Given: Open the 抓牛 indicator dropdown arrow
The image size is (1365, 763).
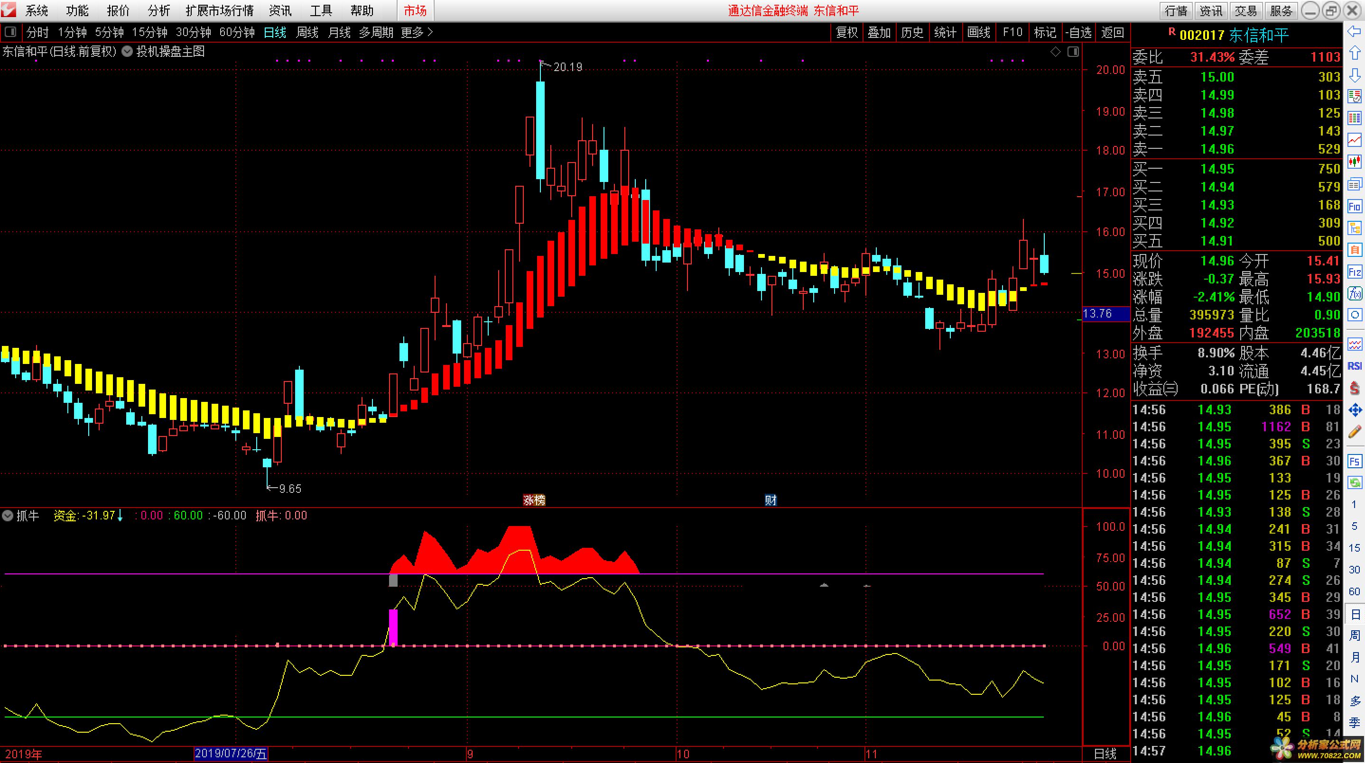Looking at the screenshot, I should 8,515.
